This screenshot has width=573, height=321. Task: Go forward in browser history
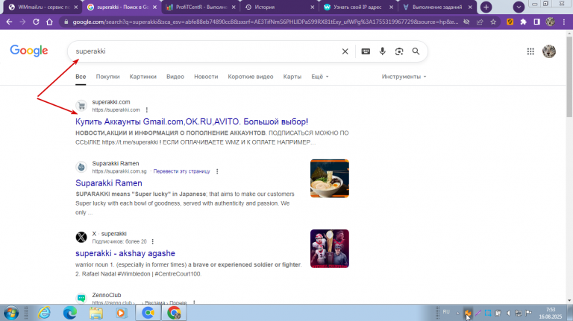click(22, 22)
